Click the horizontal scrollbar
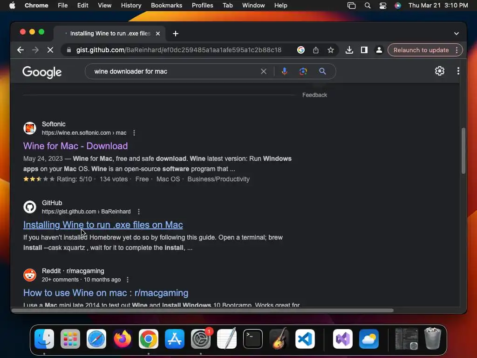 point(203,310)
